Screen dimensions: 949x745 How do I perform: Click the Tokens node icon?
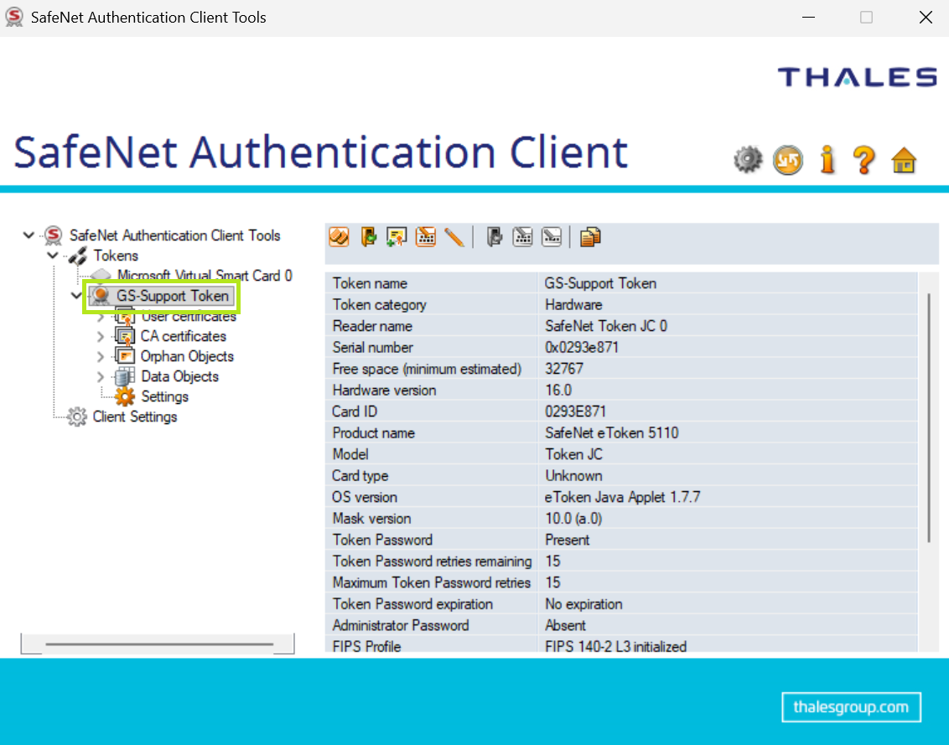coord(77,256)
